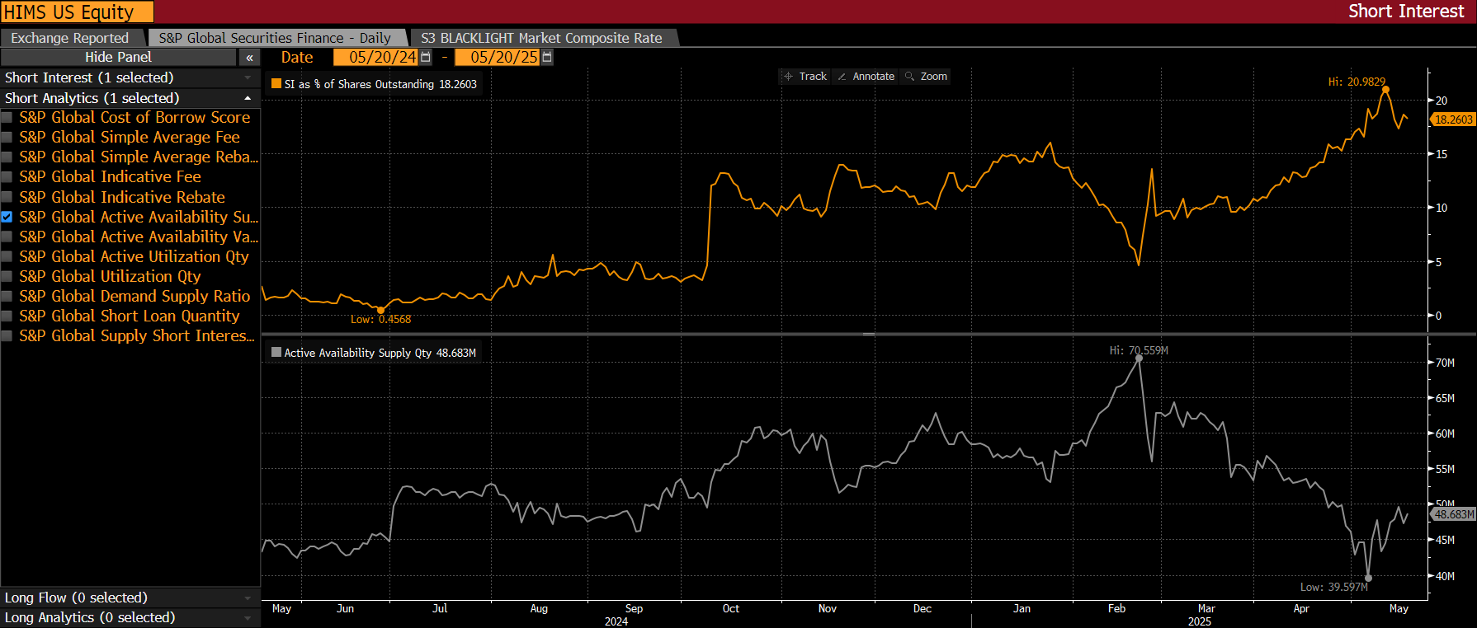Switch to S3 BLACKLIGHT Market Composite Rate tab

point(541,38)
